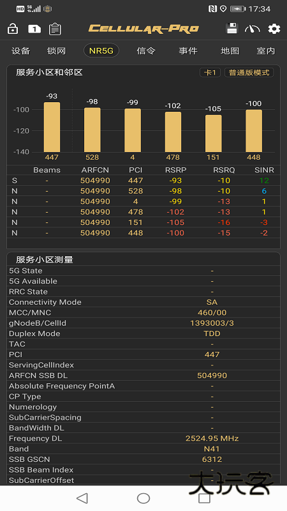The width and height of the screenshot is (287, 511).
Task: Switch to the 设备 tab
Action: tap(20, 51)
